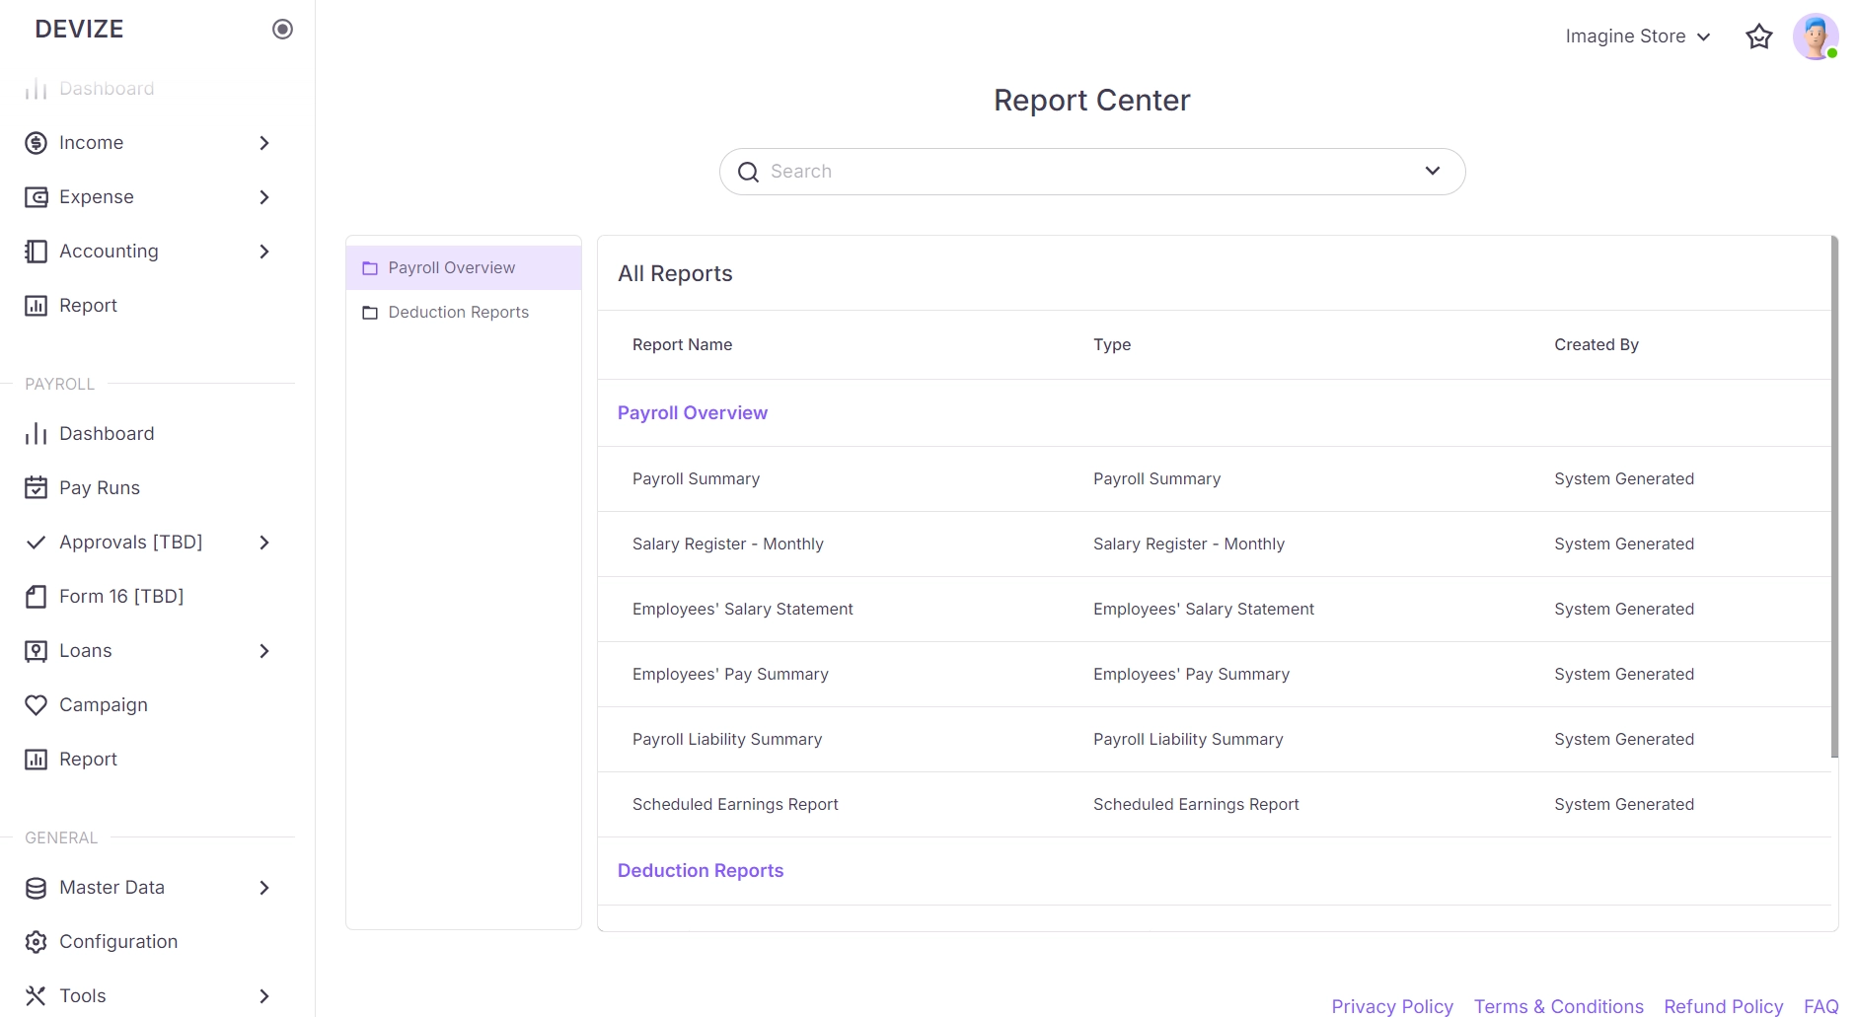
Task: Click the Income dollar icon
Action: 37,143
